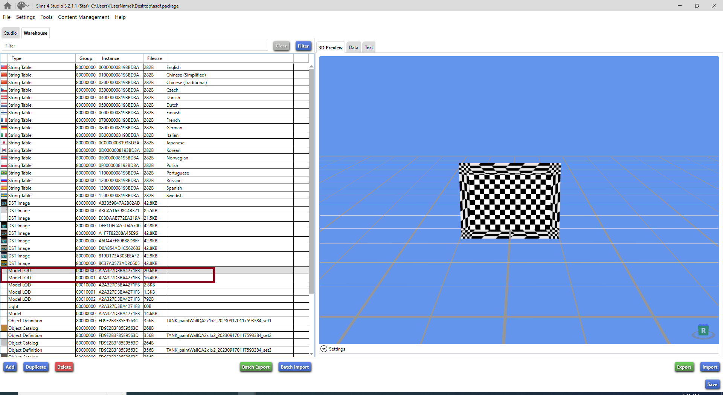Image resolution: width=723 pixels, height=395 pixels.
Task: Click the green R reset icon in 3D preview
Action: 703,331
